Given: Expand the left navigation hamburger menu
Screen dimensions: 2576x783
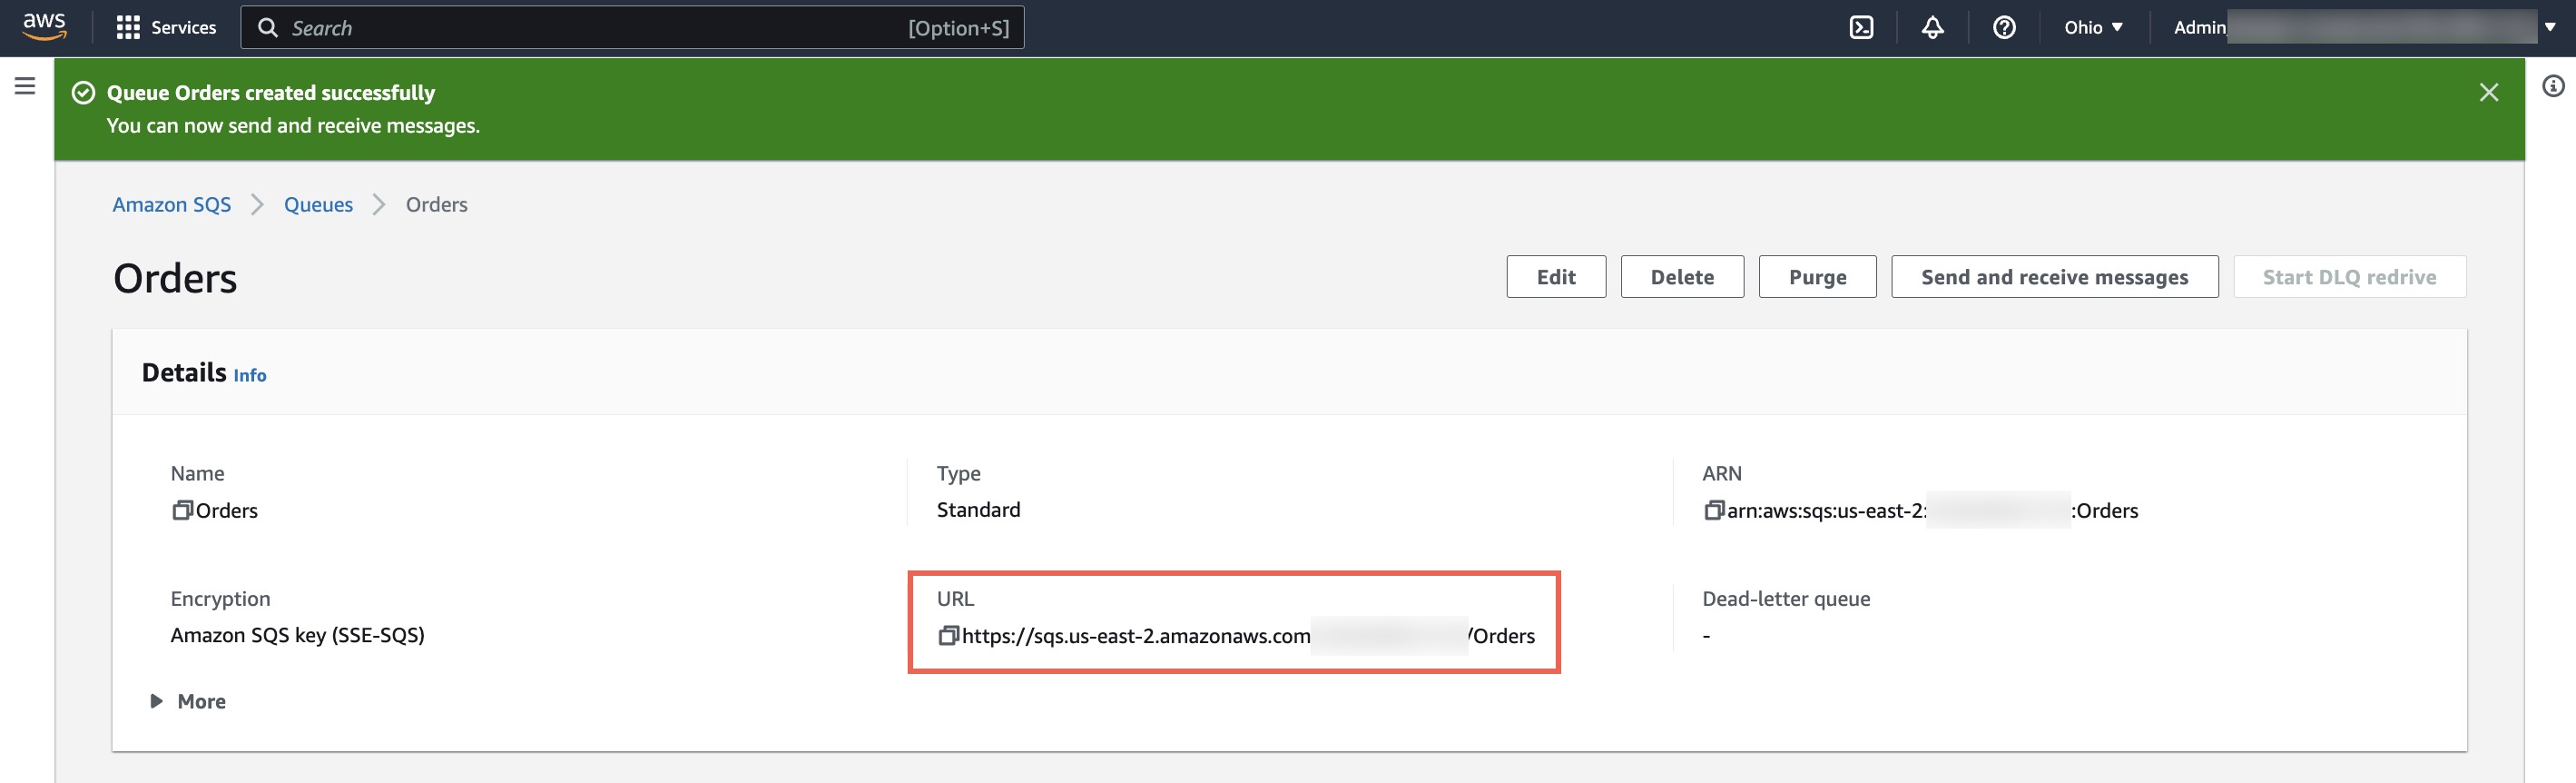Looking at the screenshot, I should [x=25, y=86].
